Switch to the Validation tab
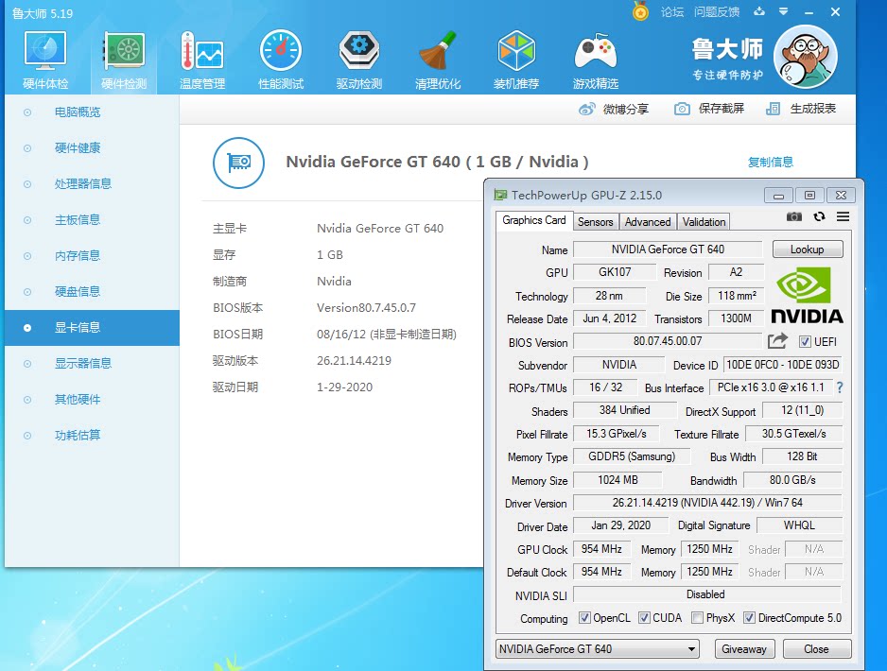Image resolution: width=887 pixels, height=671 pixels. [x=704, y=221]
